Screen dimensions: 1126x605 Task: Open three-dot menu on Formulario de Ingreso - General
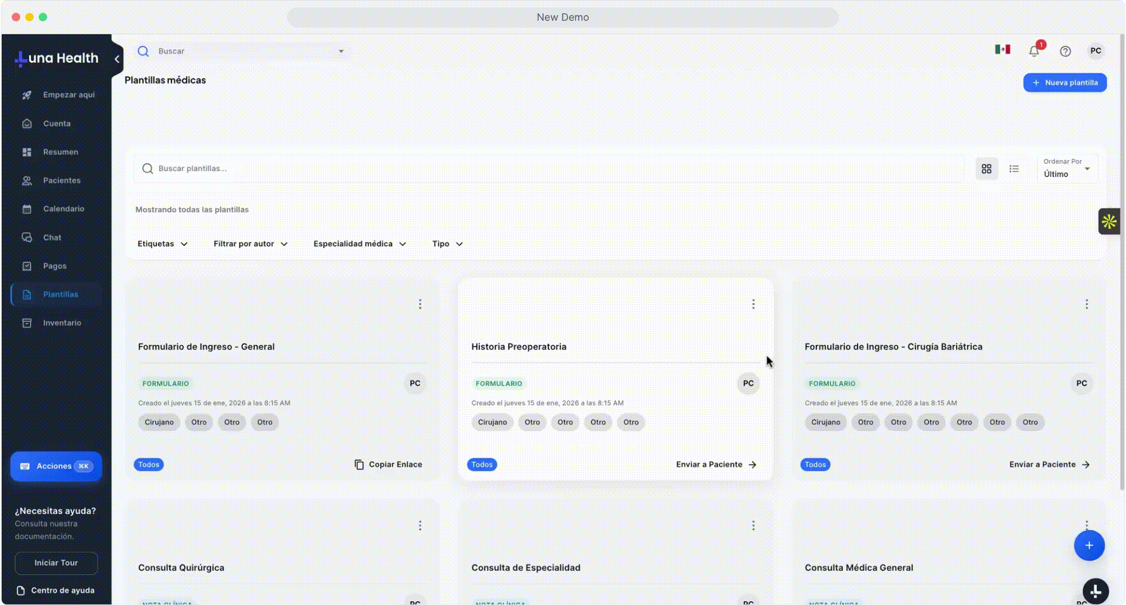pyautogui.click(x=420, y=304)
